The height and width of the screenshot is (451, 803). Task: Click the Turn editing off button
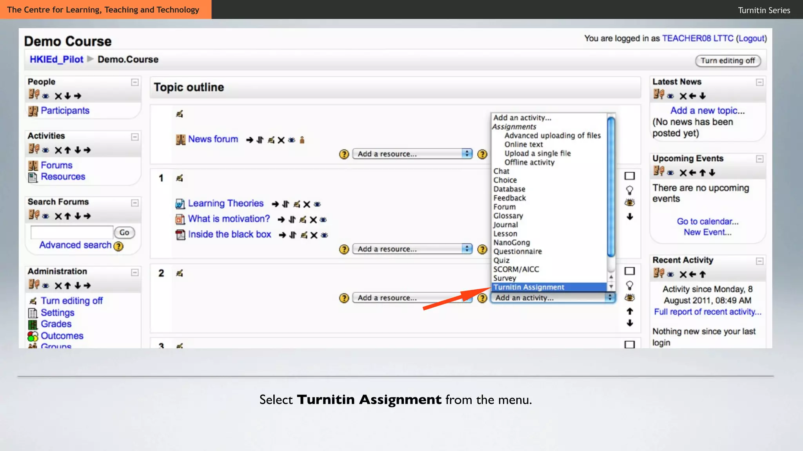pyautogui.click(x=728, y=61)
